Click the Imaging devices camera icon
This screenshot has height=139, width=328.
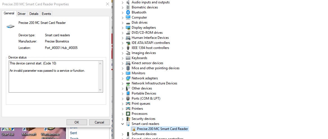pyautogui.click(x=128, y=53)
